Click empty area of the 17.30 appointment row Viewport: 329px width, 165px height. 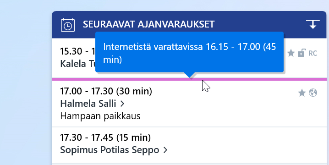point(241,145)
